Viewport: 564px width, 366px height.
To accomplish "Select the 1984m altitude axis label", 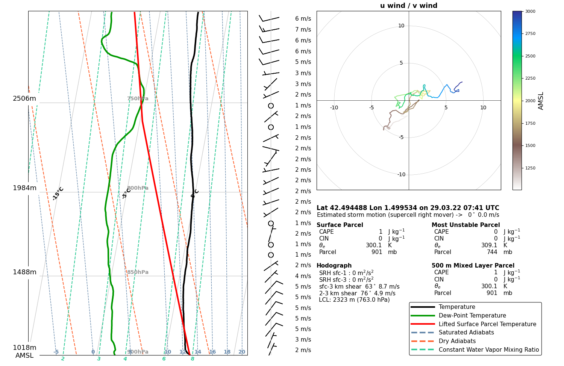I will (x=25, y=188).
